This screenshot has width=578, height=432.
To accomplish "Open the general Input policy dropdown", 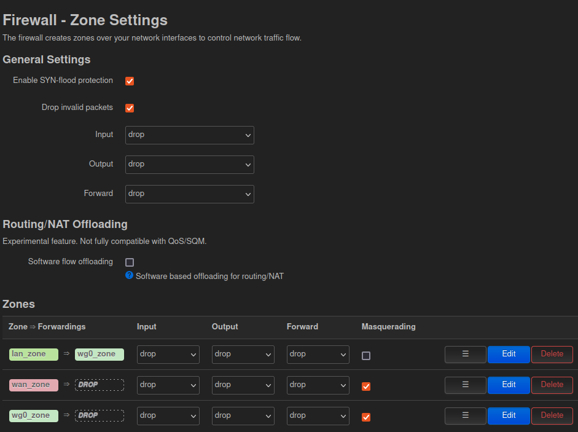I will [189, 135].
